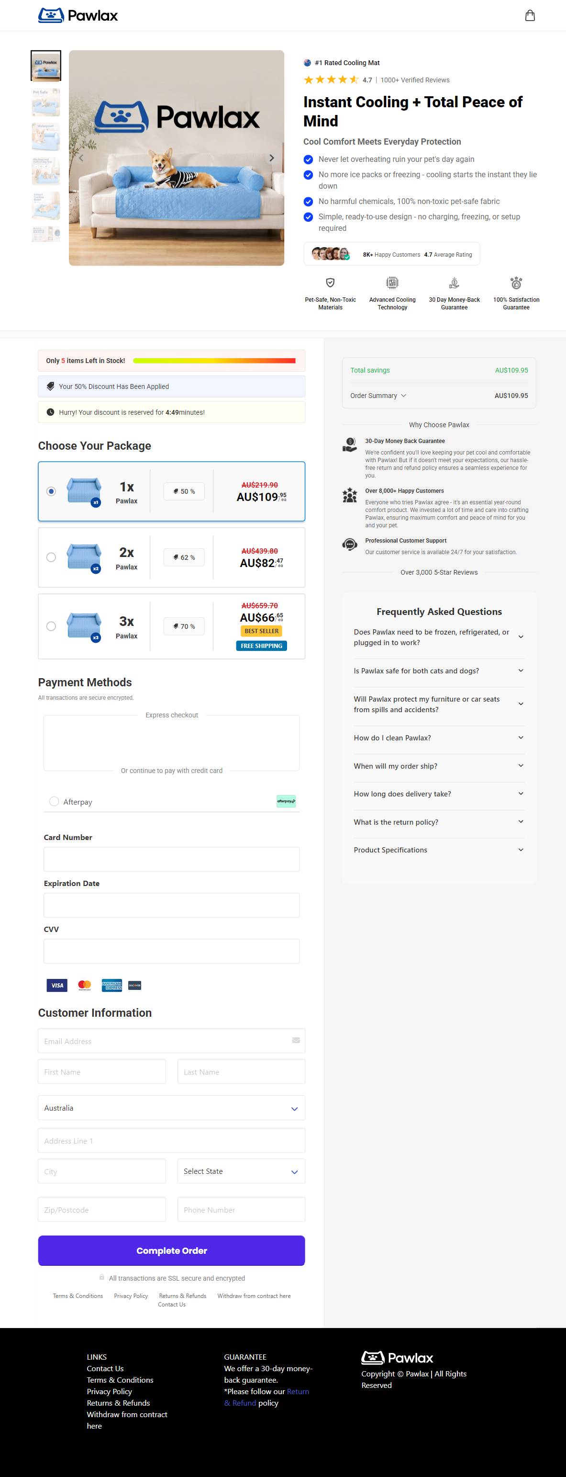Screen dimensions: 566x1477
Task: Click the star rating icons
Action: click(x=331, y=80)
